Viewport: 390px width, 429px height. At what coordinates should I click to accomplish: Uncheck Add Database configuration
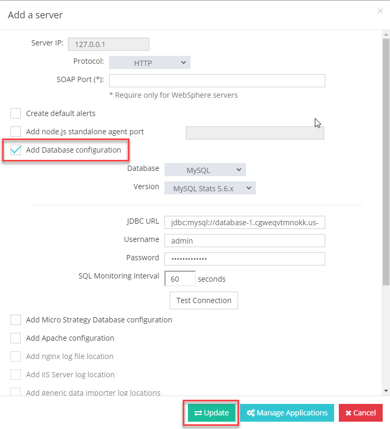coord(16,150)
